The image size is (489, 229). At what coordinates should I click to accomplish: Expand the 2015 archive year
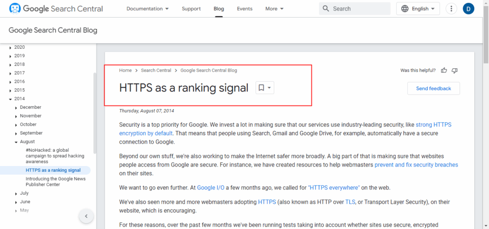tap(11, 90)
